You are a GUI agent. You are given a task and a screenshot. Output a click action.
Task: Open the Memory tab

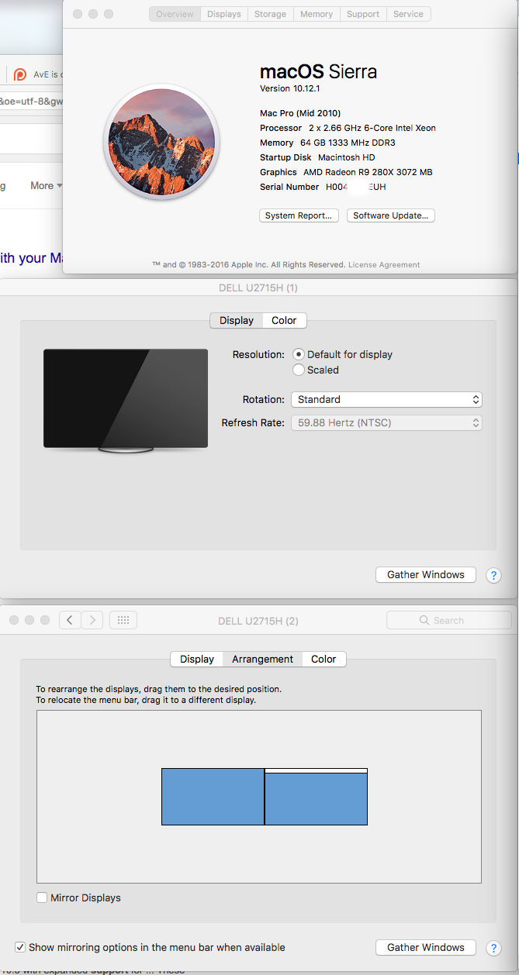coord(317,14)
